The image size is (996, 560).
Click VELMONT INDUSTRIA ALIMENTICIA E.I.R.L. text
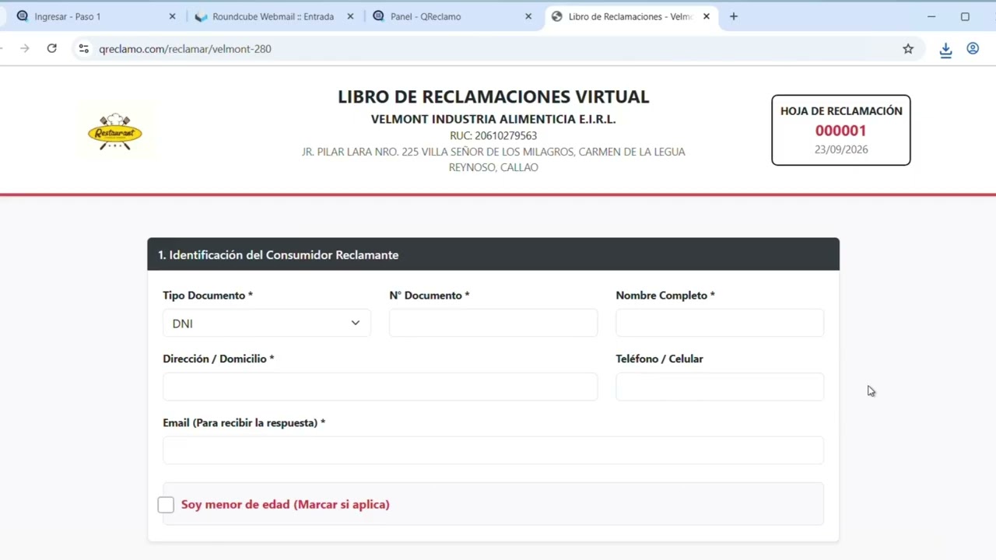point(493,119)
